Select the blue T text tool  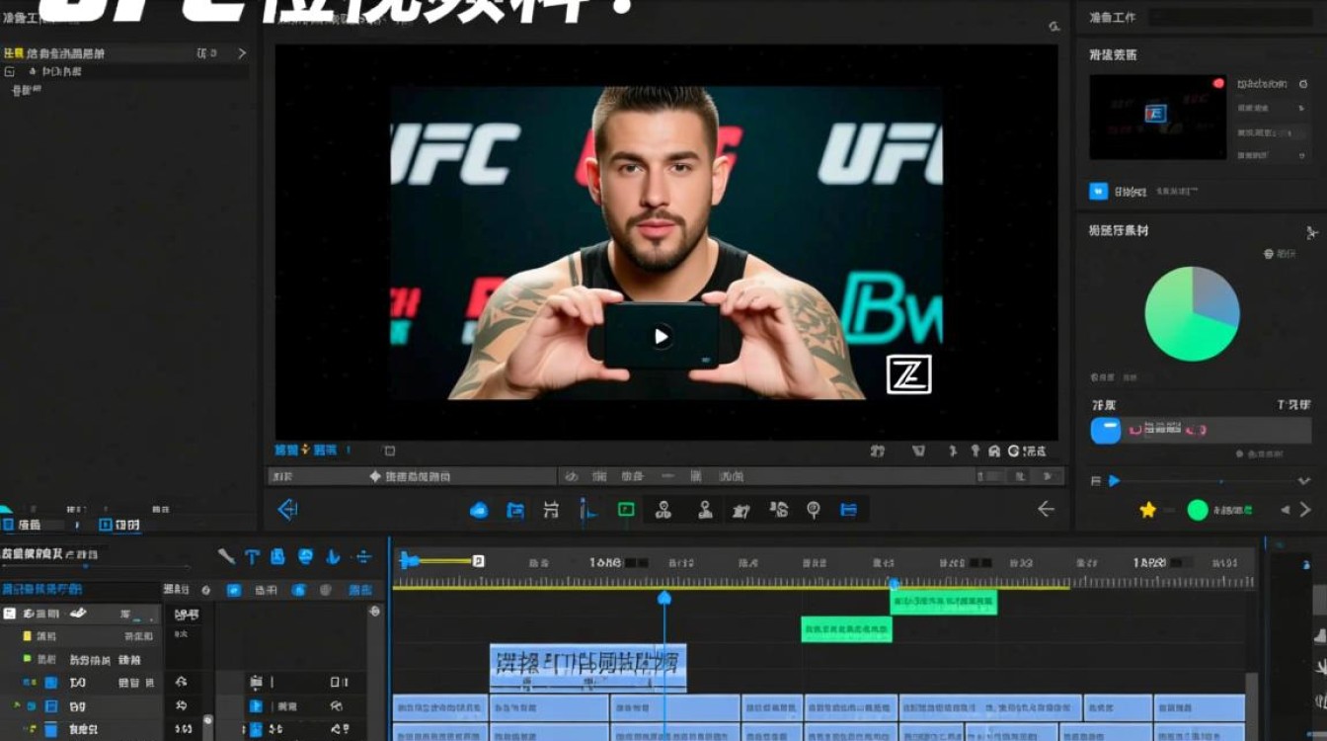pyautogui.click(x=252, y=557)
